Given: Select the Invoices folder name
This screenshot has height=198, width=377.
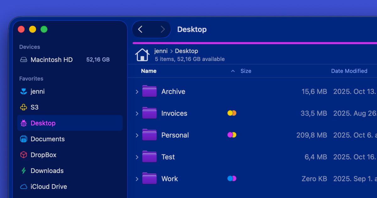Looking at the screenshot, I should 174,113.
